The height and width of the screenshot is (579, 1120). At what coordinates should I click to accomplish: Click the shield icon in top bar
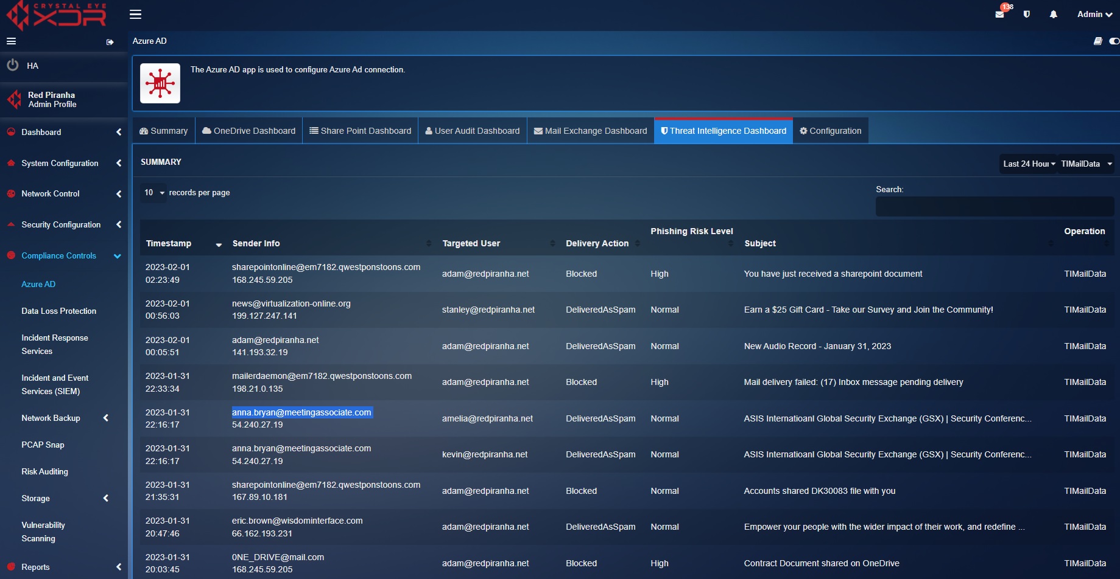click(1027, 14)
